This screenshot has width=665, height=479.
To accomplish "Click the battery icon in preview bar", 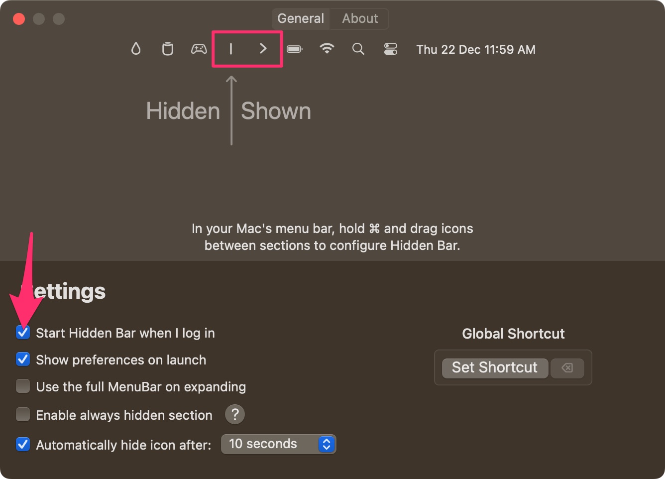I will click(295, 49).
